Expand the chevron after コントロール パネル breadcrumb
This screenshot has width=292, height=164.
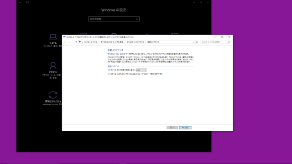click(99, 42)
